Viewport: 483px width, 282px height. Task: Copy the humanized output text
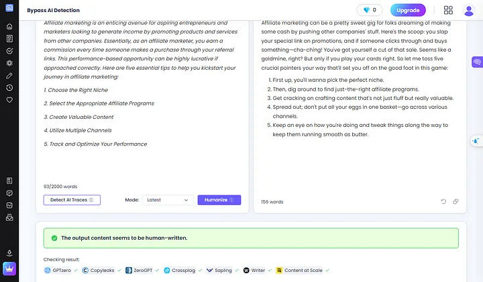456,201
